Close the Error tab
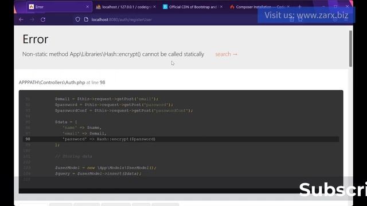 [87, 7]
